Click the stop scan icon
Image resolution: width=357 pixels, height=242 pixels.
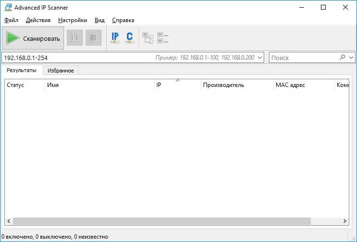point(93,38)
